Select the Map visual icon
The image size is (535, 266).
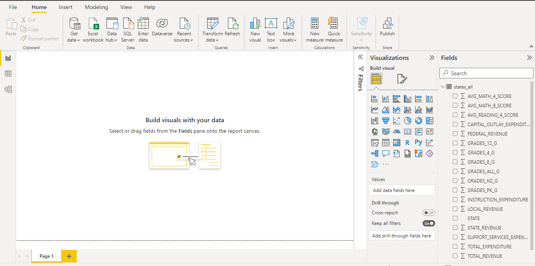point(374,132)
